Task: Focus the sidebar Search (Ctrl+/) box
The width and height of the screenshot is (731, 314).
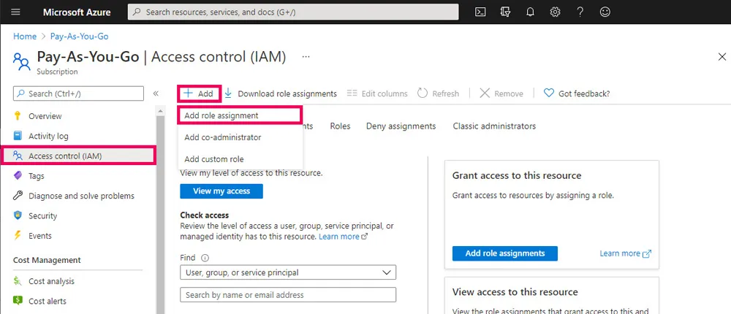Action: [78, 93]
